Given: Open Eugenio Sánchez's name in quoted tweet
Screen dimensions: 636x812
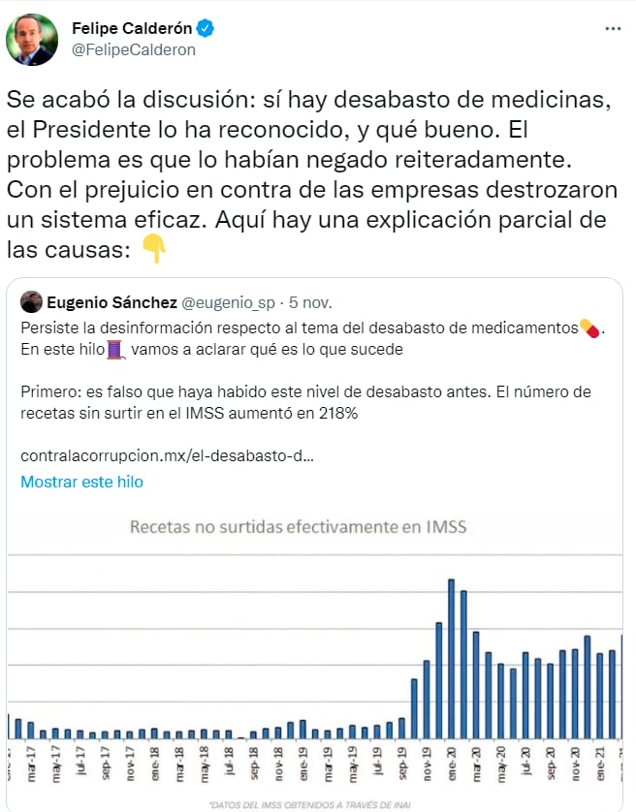Looking at the screenshot, I should [111, 302].
